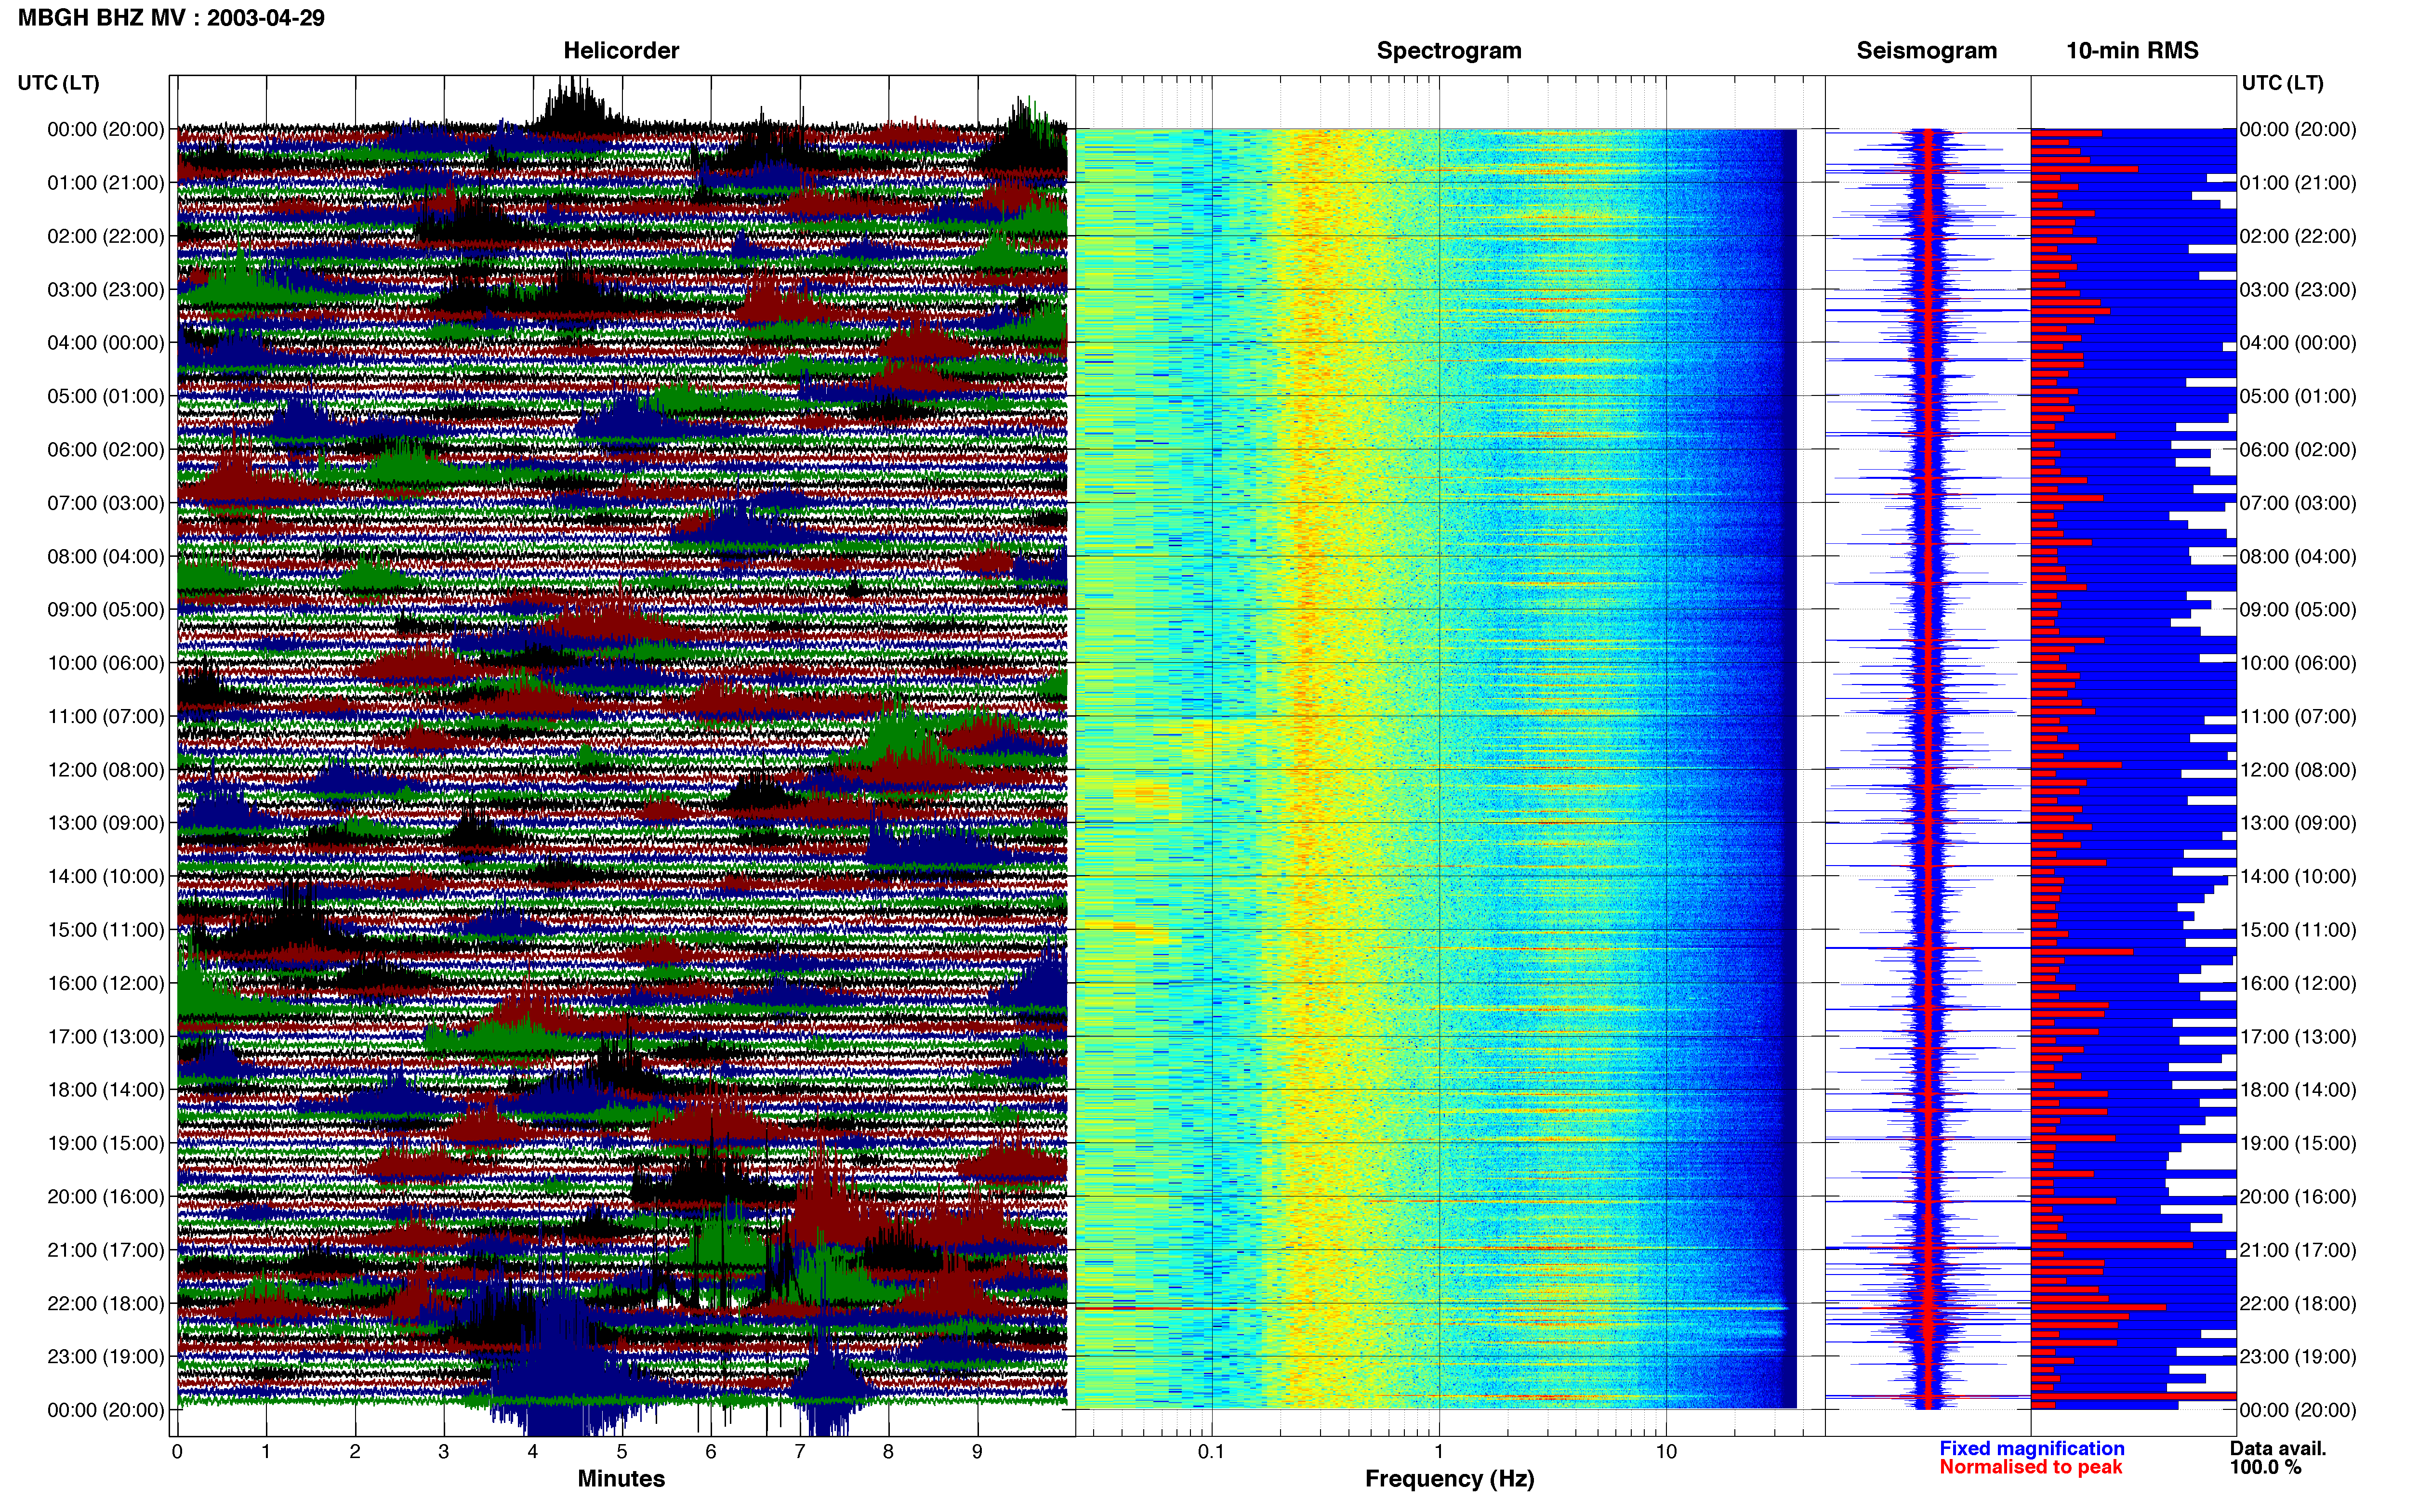Screen dimensions: 2418x1512
Task: Select '18:00 (14:00)' on the RMS panel time axis
Action: click(2298, 1090)
